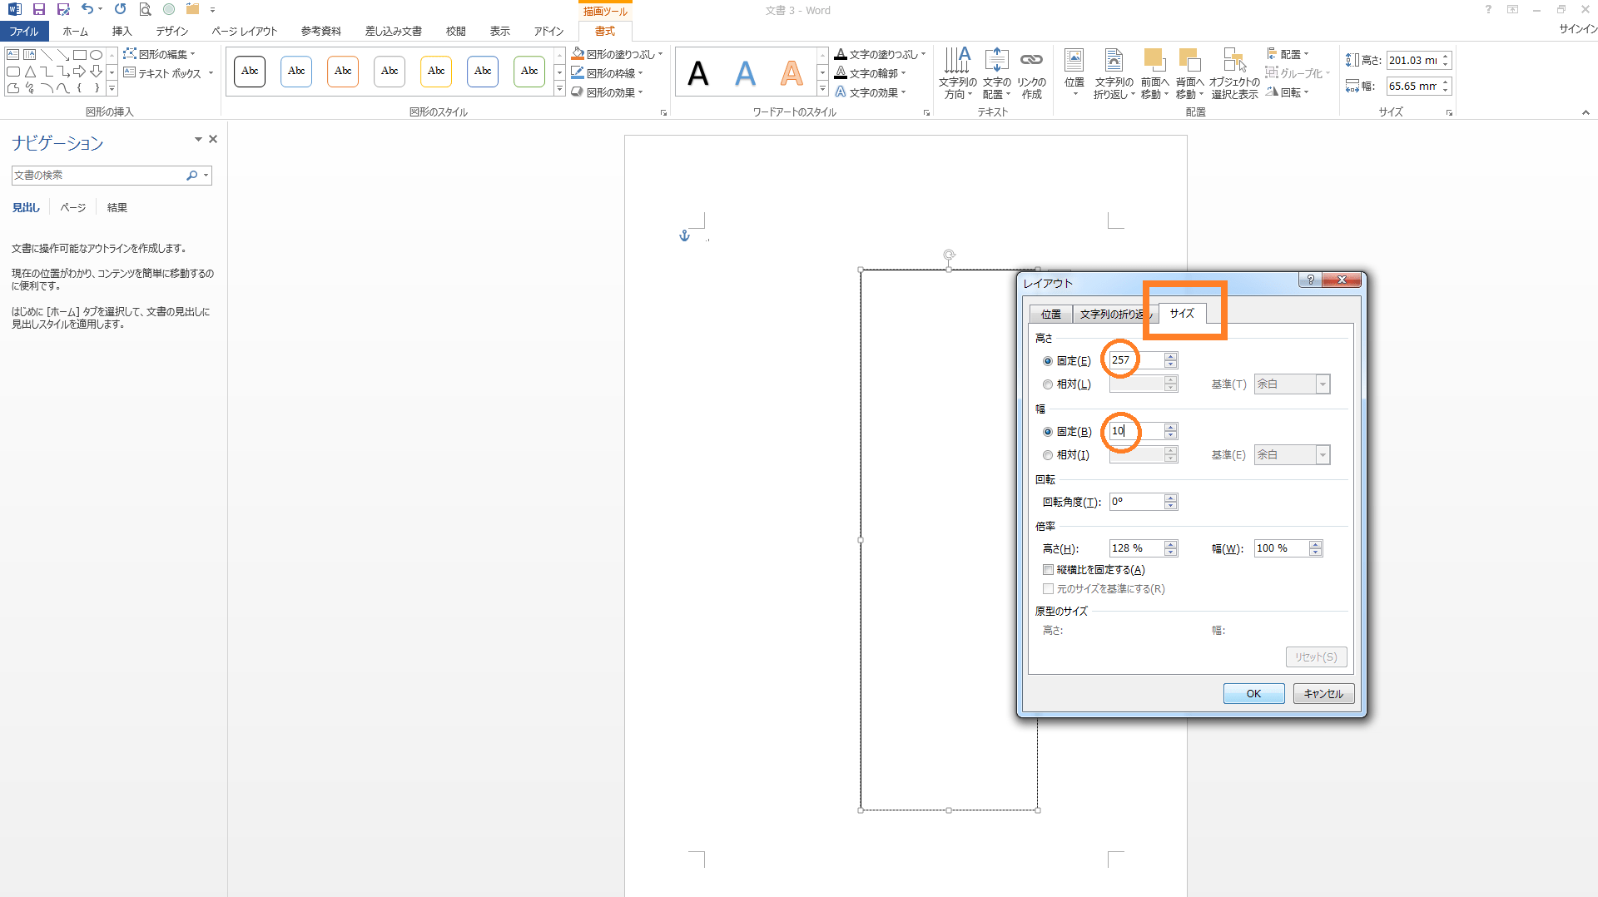Screen dimensions: 1598x897
Task: Click Align Text (文字の配置) icon
Action: pos(996,73)
